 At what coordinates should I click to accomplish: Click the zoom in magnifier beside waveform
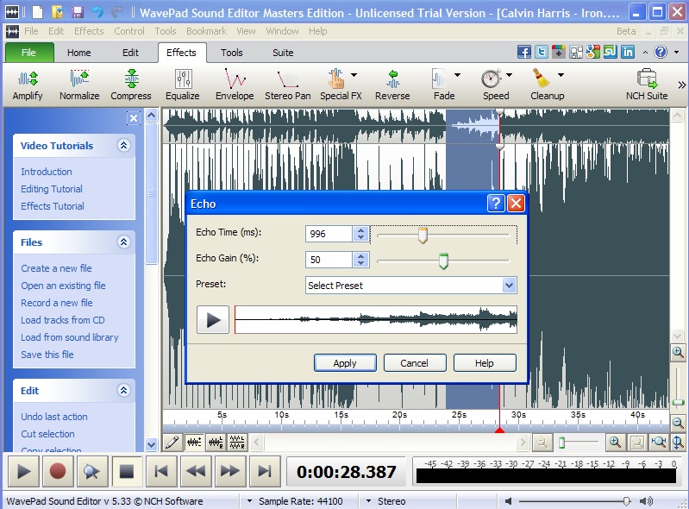point(678,352)
